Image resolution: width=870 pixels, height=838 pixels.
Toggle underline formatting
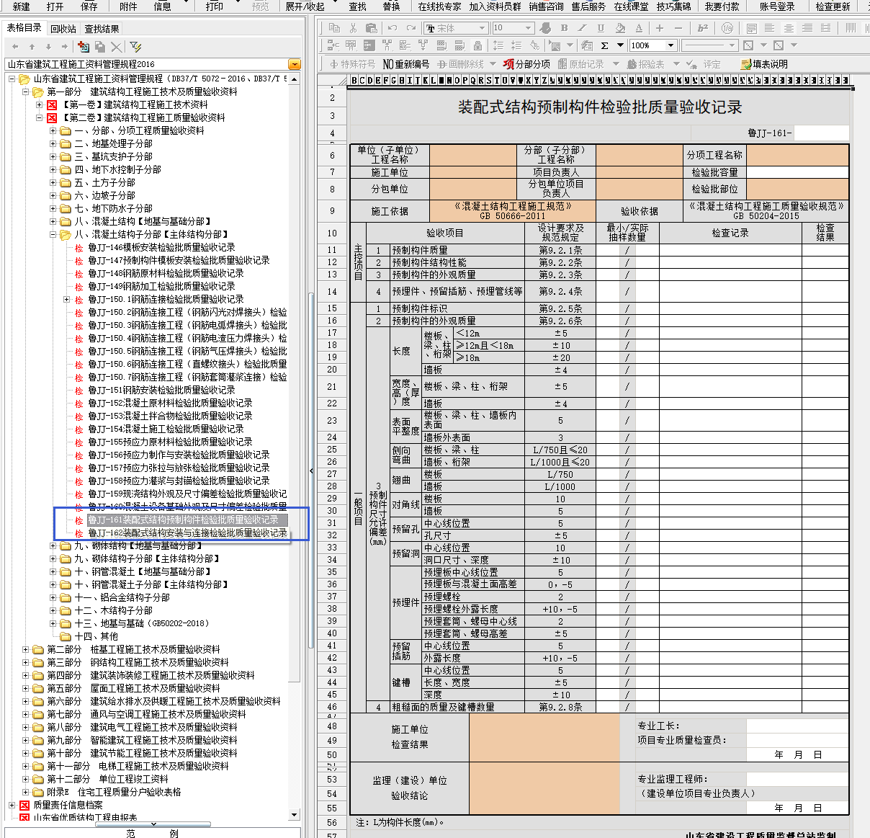pos(601,27)
